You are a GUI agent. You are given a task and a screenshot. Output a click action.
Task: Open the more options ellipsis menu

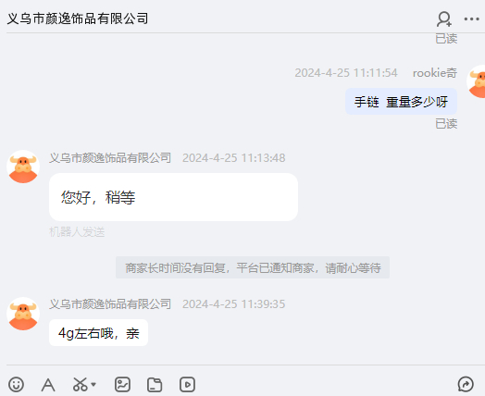point(471,19)
